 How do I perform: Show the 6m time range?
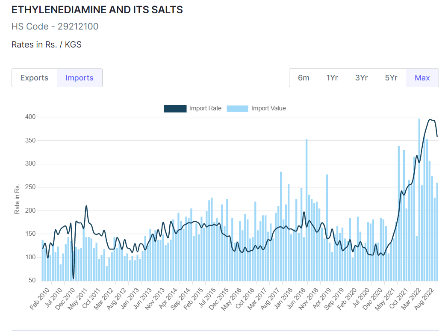(304, 78)
